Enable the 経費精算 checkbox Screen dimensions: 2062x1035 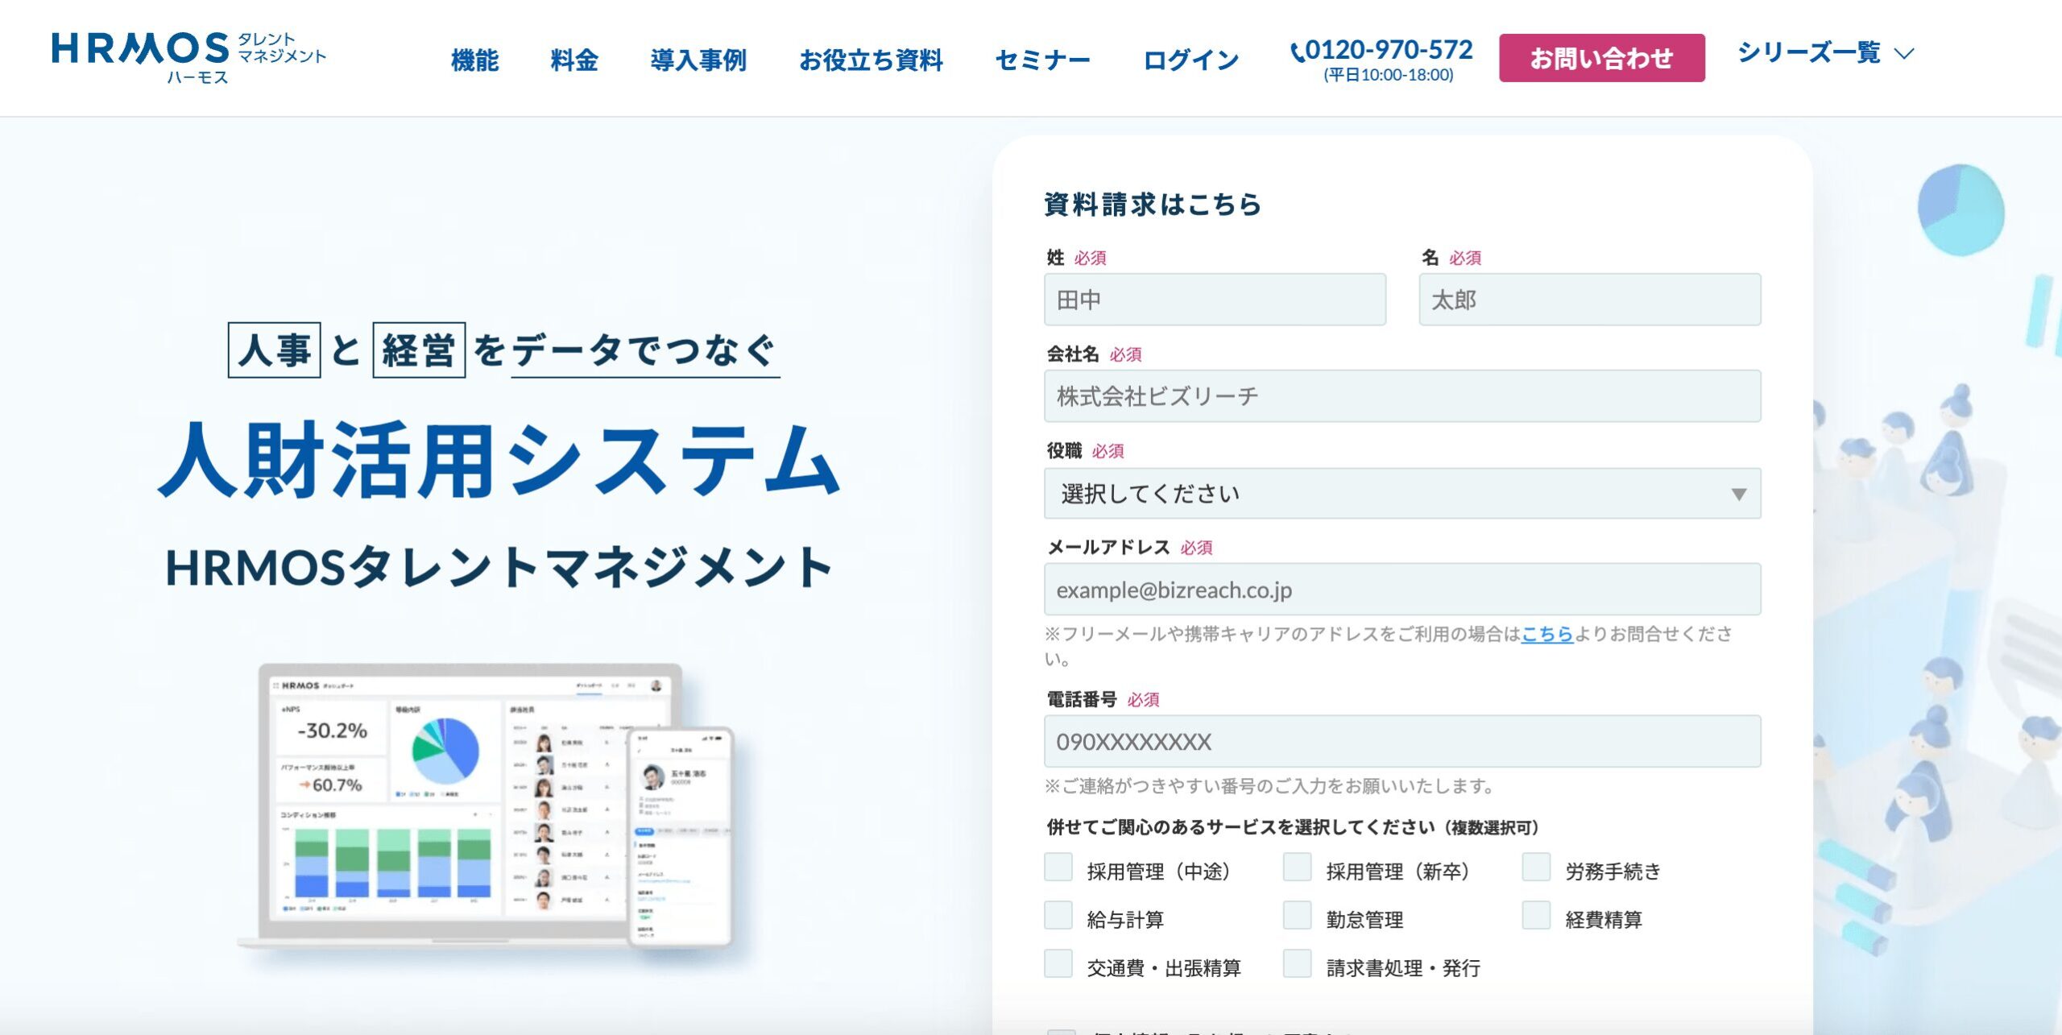pyautogui.click(x=1536, y=916)
